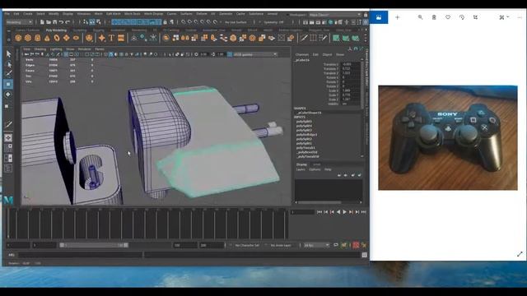The width and height of the screenshot is (527, 296).
Task: Create a polygon cone from the shelf
Action: (x=47, y=38)
